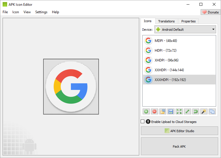Open icon from file button
Screen dimensions: 221x158
click(x=163, y=111)
